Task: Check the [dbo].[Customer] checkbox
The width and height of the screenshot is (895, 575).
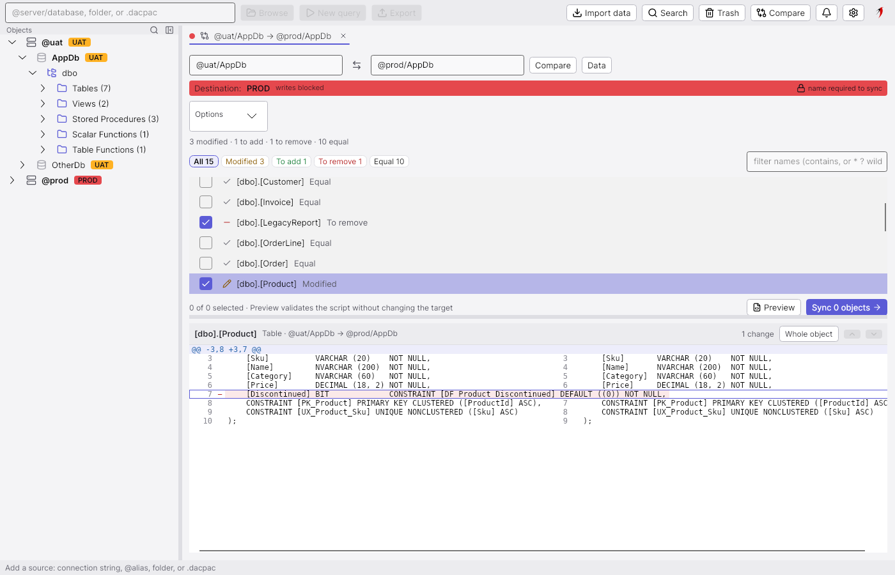Action: 206,181
